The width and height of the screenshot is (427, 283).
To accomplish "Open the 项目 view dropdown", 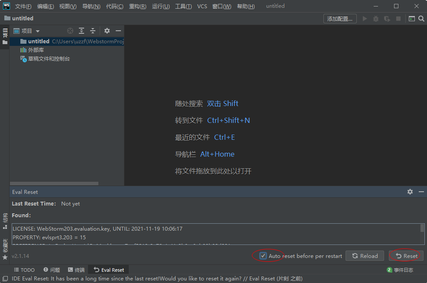I will tap(27, 31).
